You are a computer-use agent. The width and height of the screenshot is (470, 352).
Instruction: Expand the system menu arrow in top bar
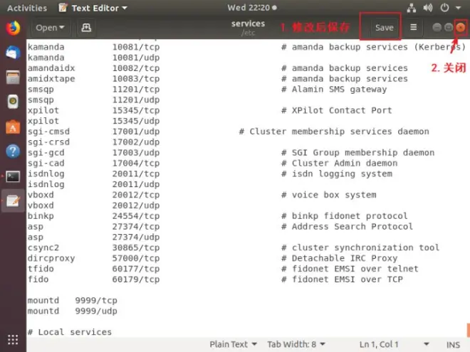(x=459, y=8)
